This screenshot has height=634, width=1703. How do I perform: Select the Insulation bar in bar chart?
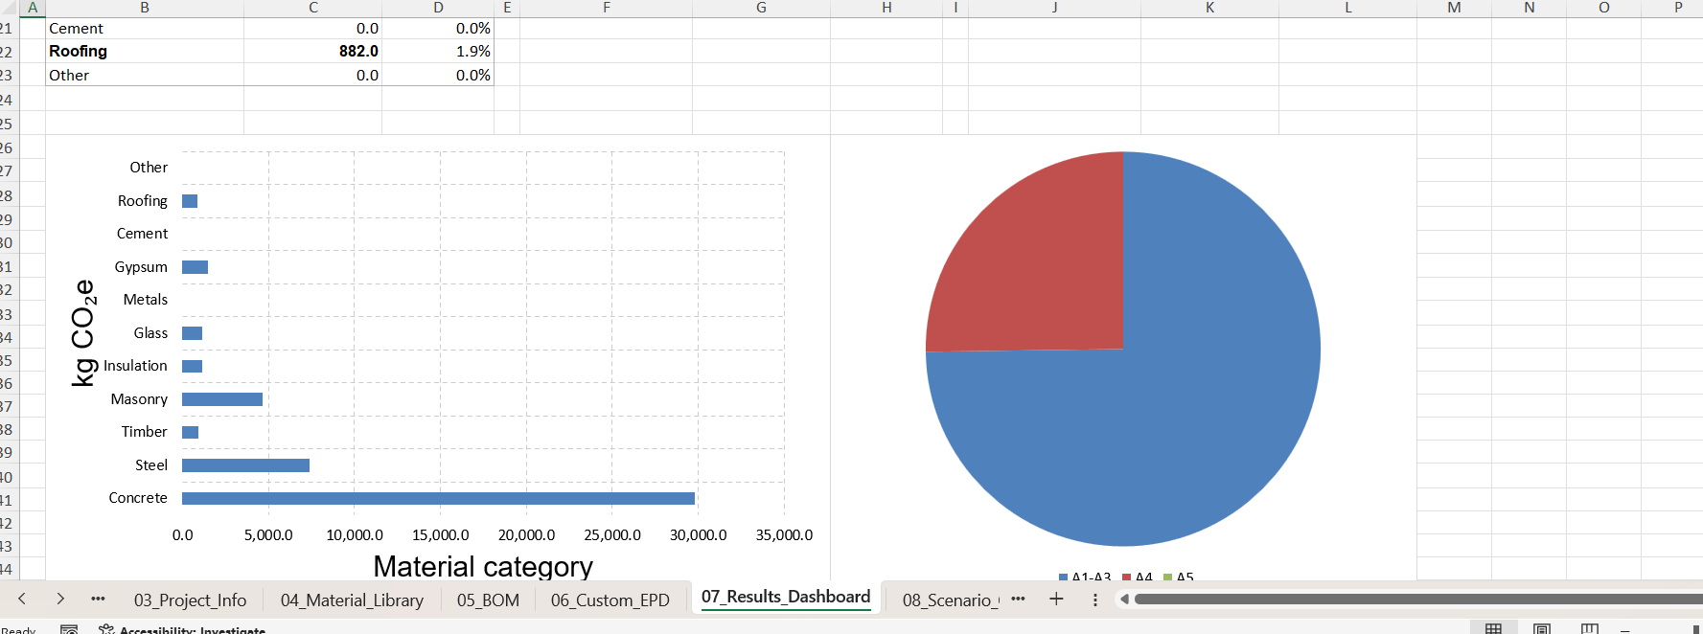point(192,366)
